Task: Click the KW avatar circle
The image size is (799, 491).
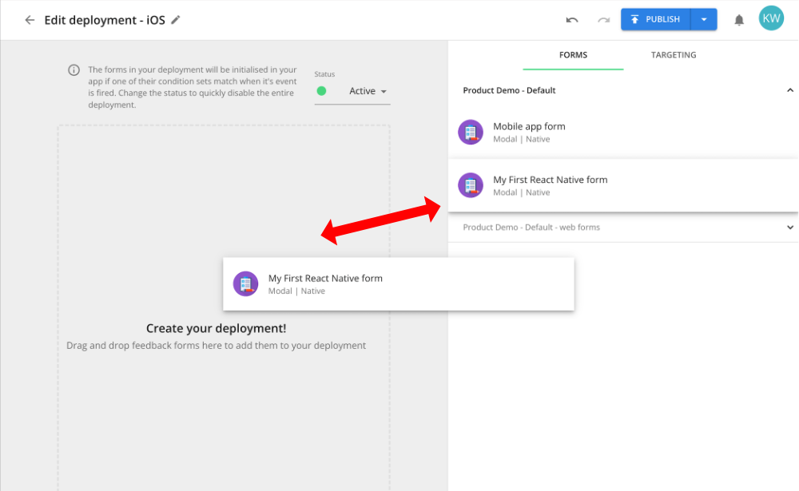Action: (771, 17)
